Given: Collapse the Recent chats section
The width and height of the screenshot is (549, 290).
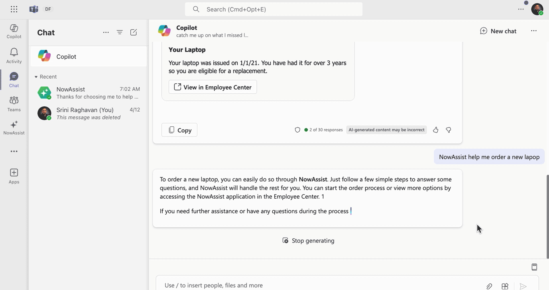Looking at the screenshot, I should (46, 77).
